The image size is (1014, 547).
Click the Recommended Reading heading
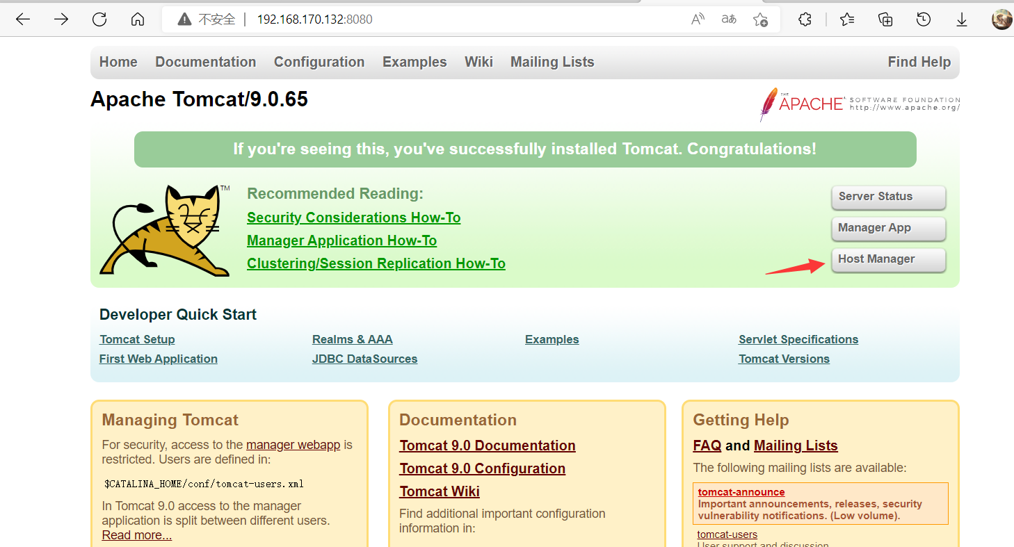[335, 194]
